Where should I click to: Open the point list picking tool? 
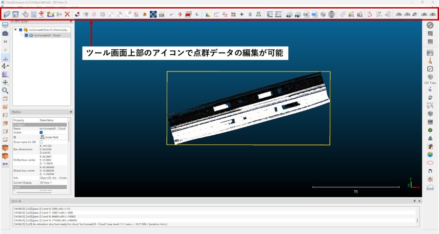34,14
